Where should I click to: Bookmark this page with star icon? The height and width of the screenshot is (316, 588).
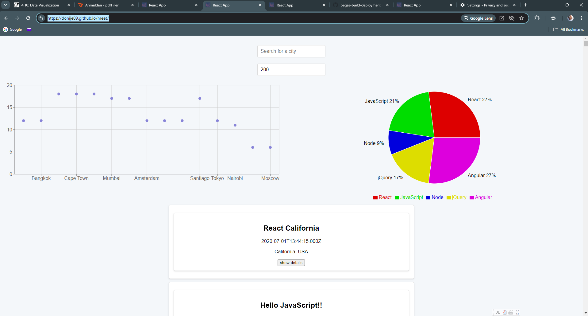tap(521, 18)
